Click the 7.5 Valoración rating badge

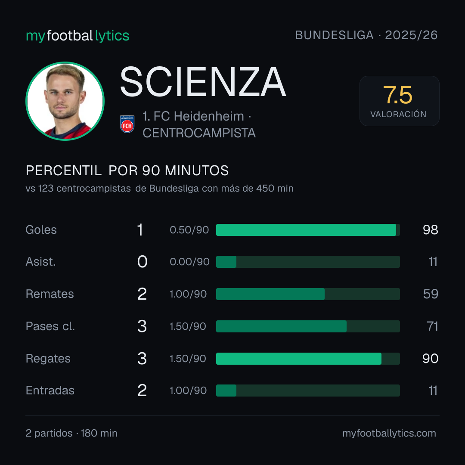pyautogui.click(x=399, y=101)
